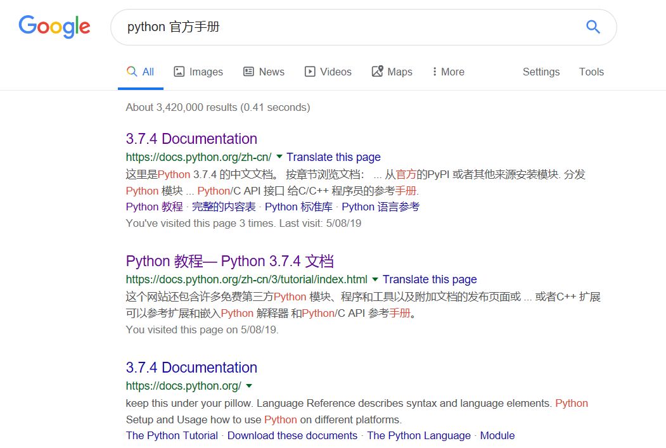This screenshot has width=666, height=448.
Task: Click 'You've visited this page 3 times' text
Action: [x=243, y=223]
